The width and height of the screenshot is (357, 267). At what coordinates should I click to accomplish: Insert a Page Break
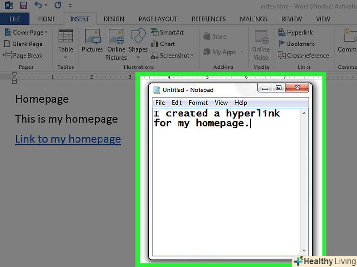pyautogui.click(x=23, y=55)
